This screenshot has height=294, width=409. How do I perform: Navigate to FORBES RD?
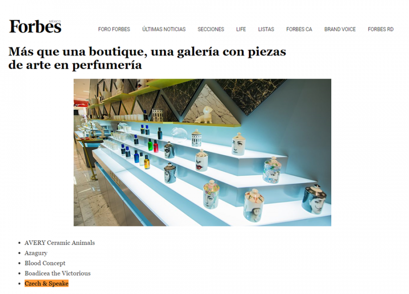(x=380, y=29)
